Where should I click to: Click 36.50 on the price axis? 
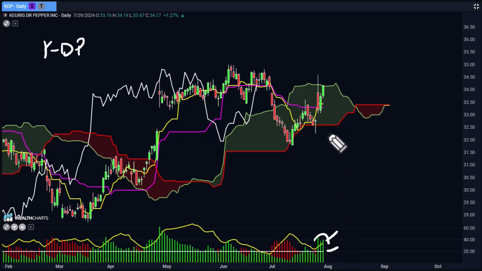(x=469, y=27)
